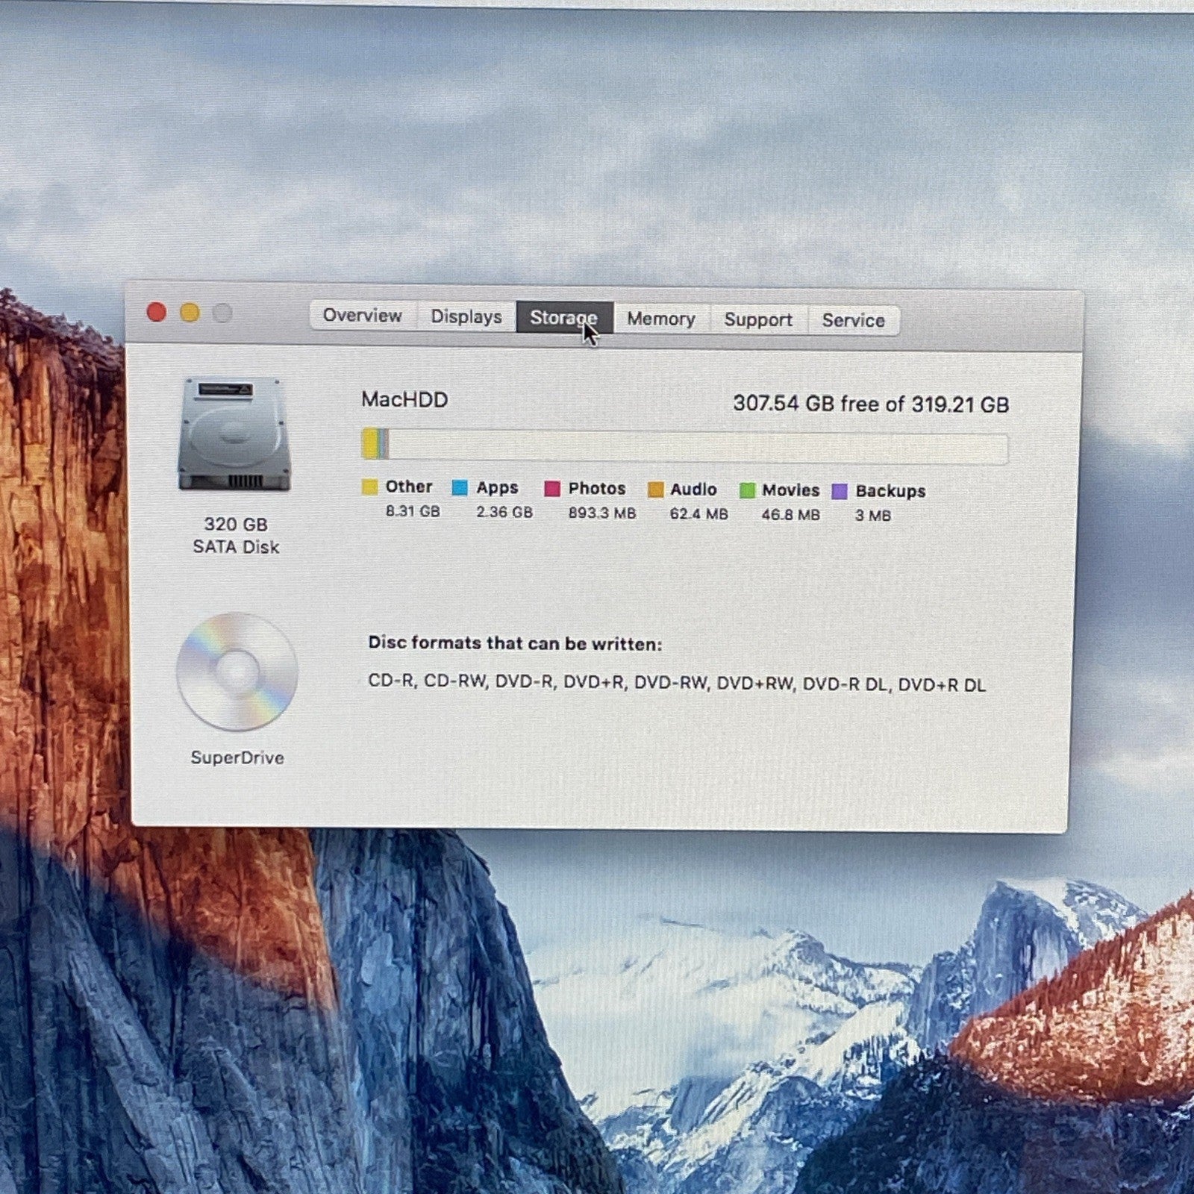1194x1194 pixels.
Task: Click the SuperDrive disc icon
Action: pos(237,672)
